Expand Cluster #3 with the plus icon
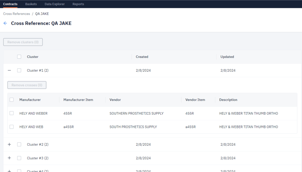Viewport: 302px width, 172px height. 9,158
